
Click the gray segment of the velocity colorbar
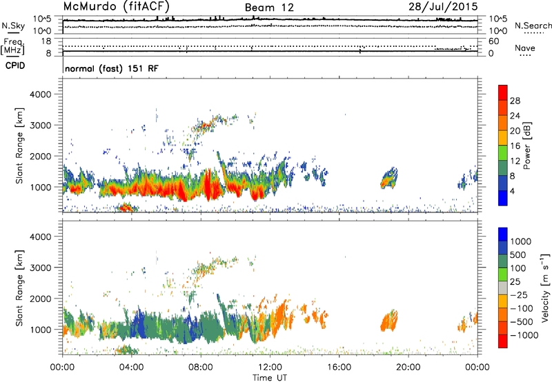click(503, 288)
